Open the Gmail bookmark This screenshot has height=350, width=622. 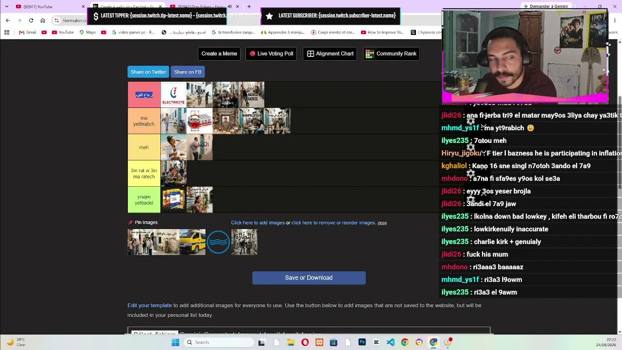pyautogui.click(x=28, y=33)
